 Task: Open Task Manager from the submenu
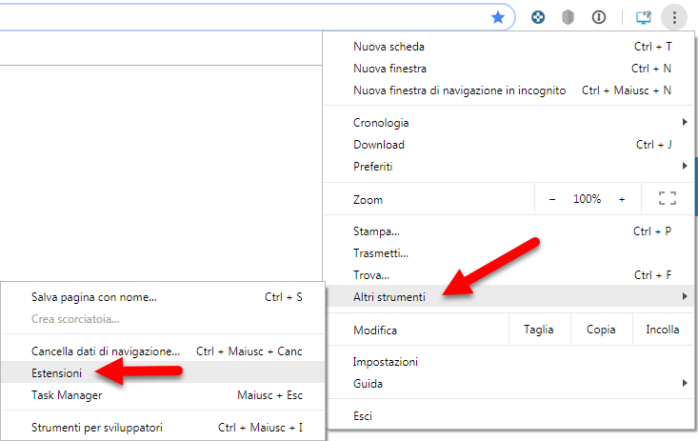pos(163,394)
